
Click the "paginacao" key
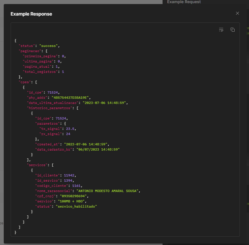[x=30, y=51]
